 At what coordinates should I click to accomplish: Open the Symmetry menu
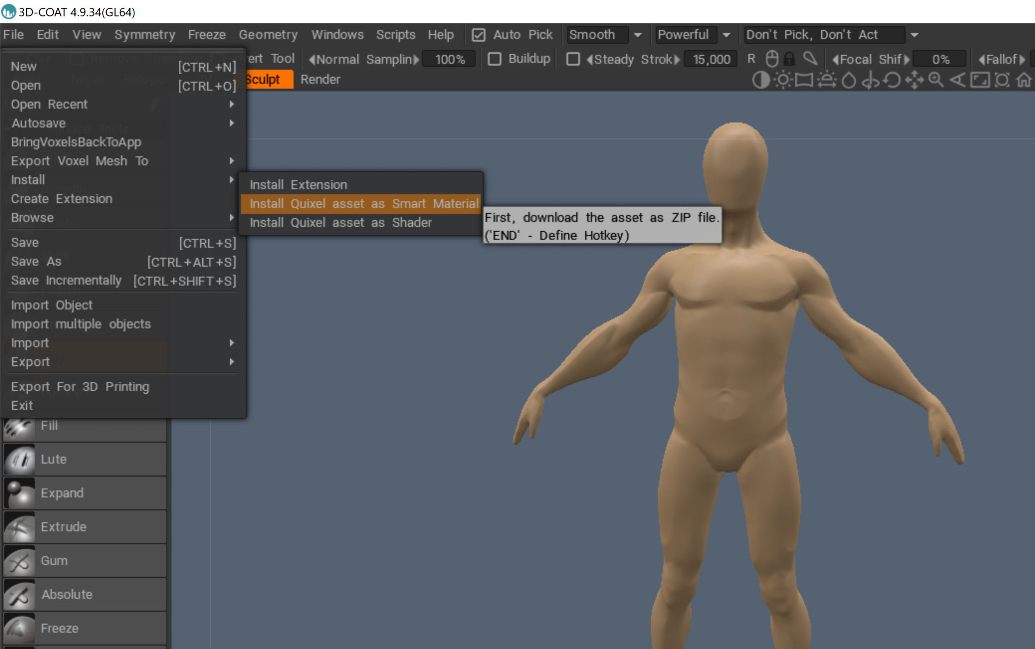pyautogui.click(x=145, y=35)
